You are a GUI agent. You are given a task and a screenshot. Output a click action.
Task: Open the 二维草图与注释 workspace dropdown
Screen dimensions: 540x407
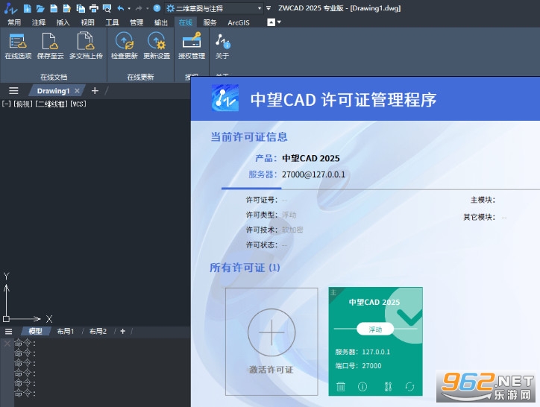coord(213,8)
